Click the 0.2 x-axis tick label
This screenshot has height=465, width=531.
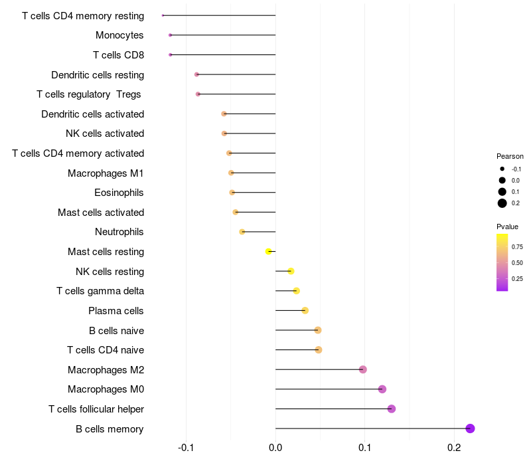pyautogui.click(x=453, y=448)
